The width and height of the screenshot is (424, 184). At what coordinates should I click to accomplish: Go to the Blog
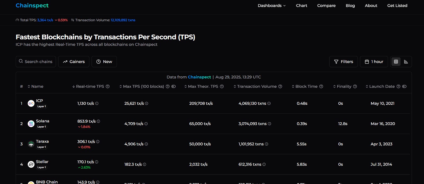tap(350, 6)
